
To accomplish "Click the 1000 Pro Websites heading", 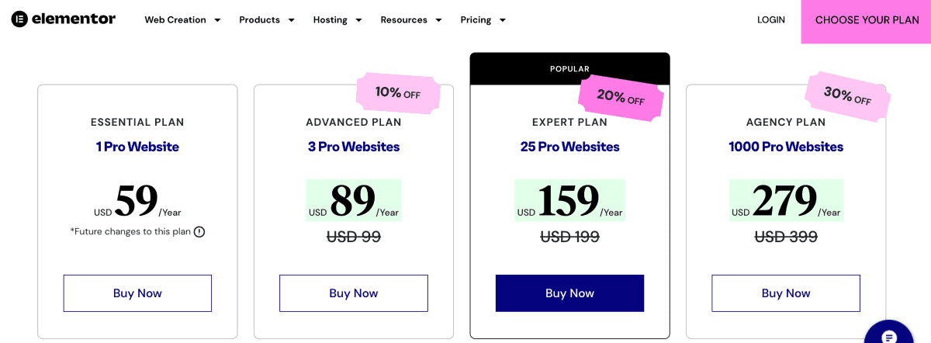I will click(786, 147).
